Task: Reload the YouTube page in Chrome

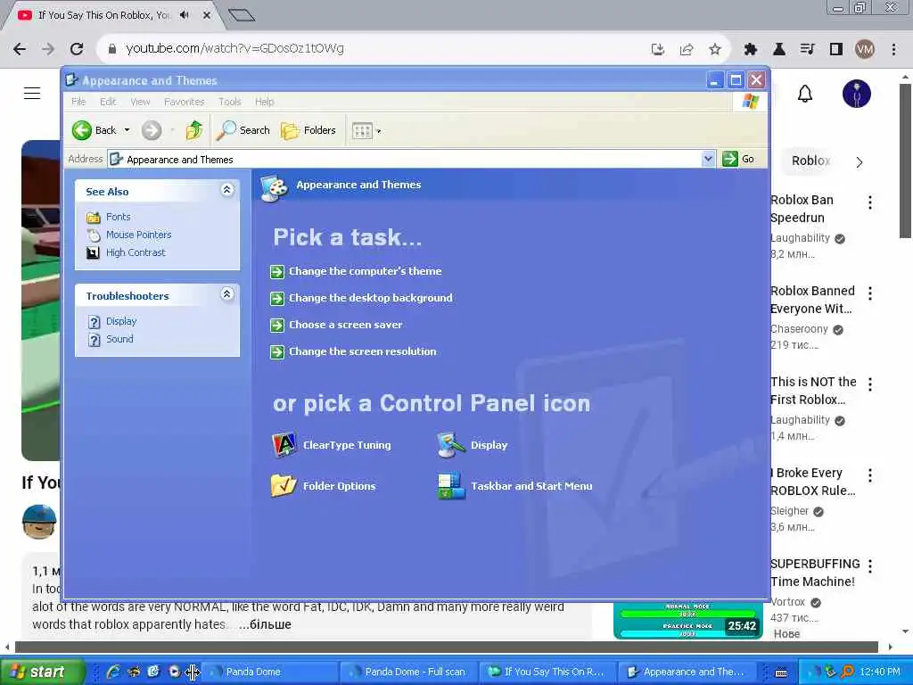Action: coord(77,49)
